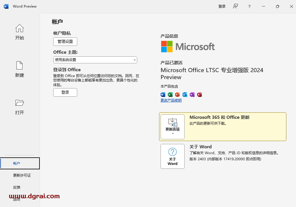Click the Word logo in title bar

(6, 6)
